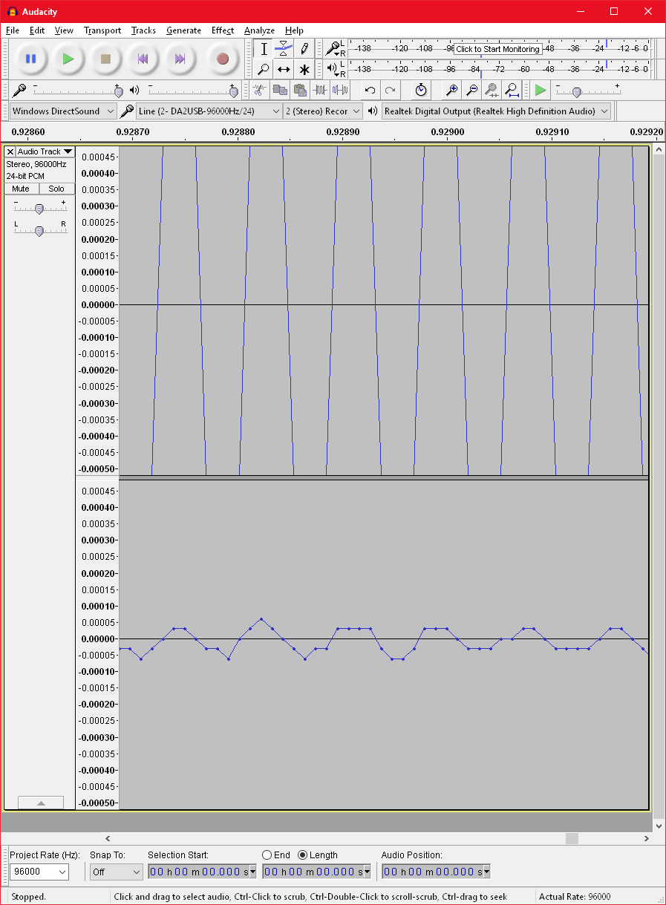
Task: Open the Line (2- DA2USB) recording device dropdown
Action: (209, 111)
